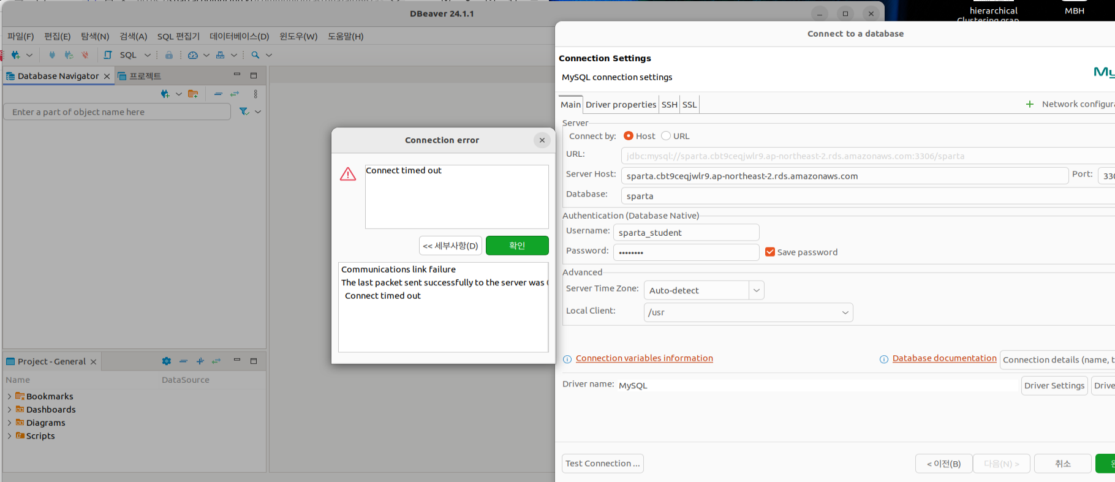Switch to the Driver properties tab
Image resolution: width=1115 pixels, height=482 pixels.
point(621,105)
